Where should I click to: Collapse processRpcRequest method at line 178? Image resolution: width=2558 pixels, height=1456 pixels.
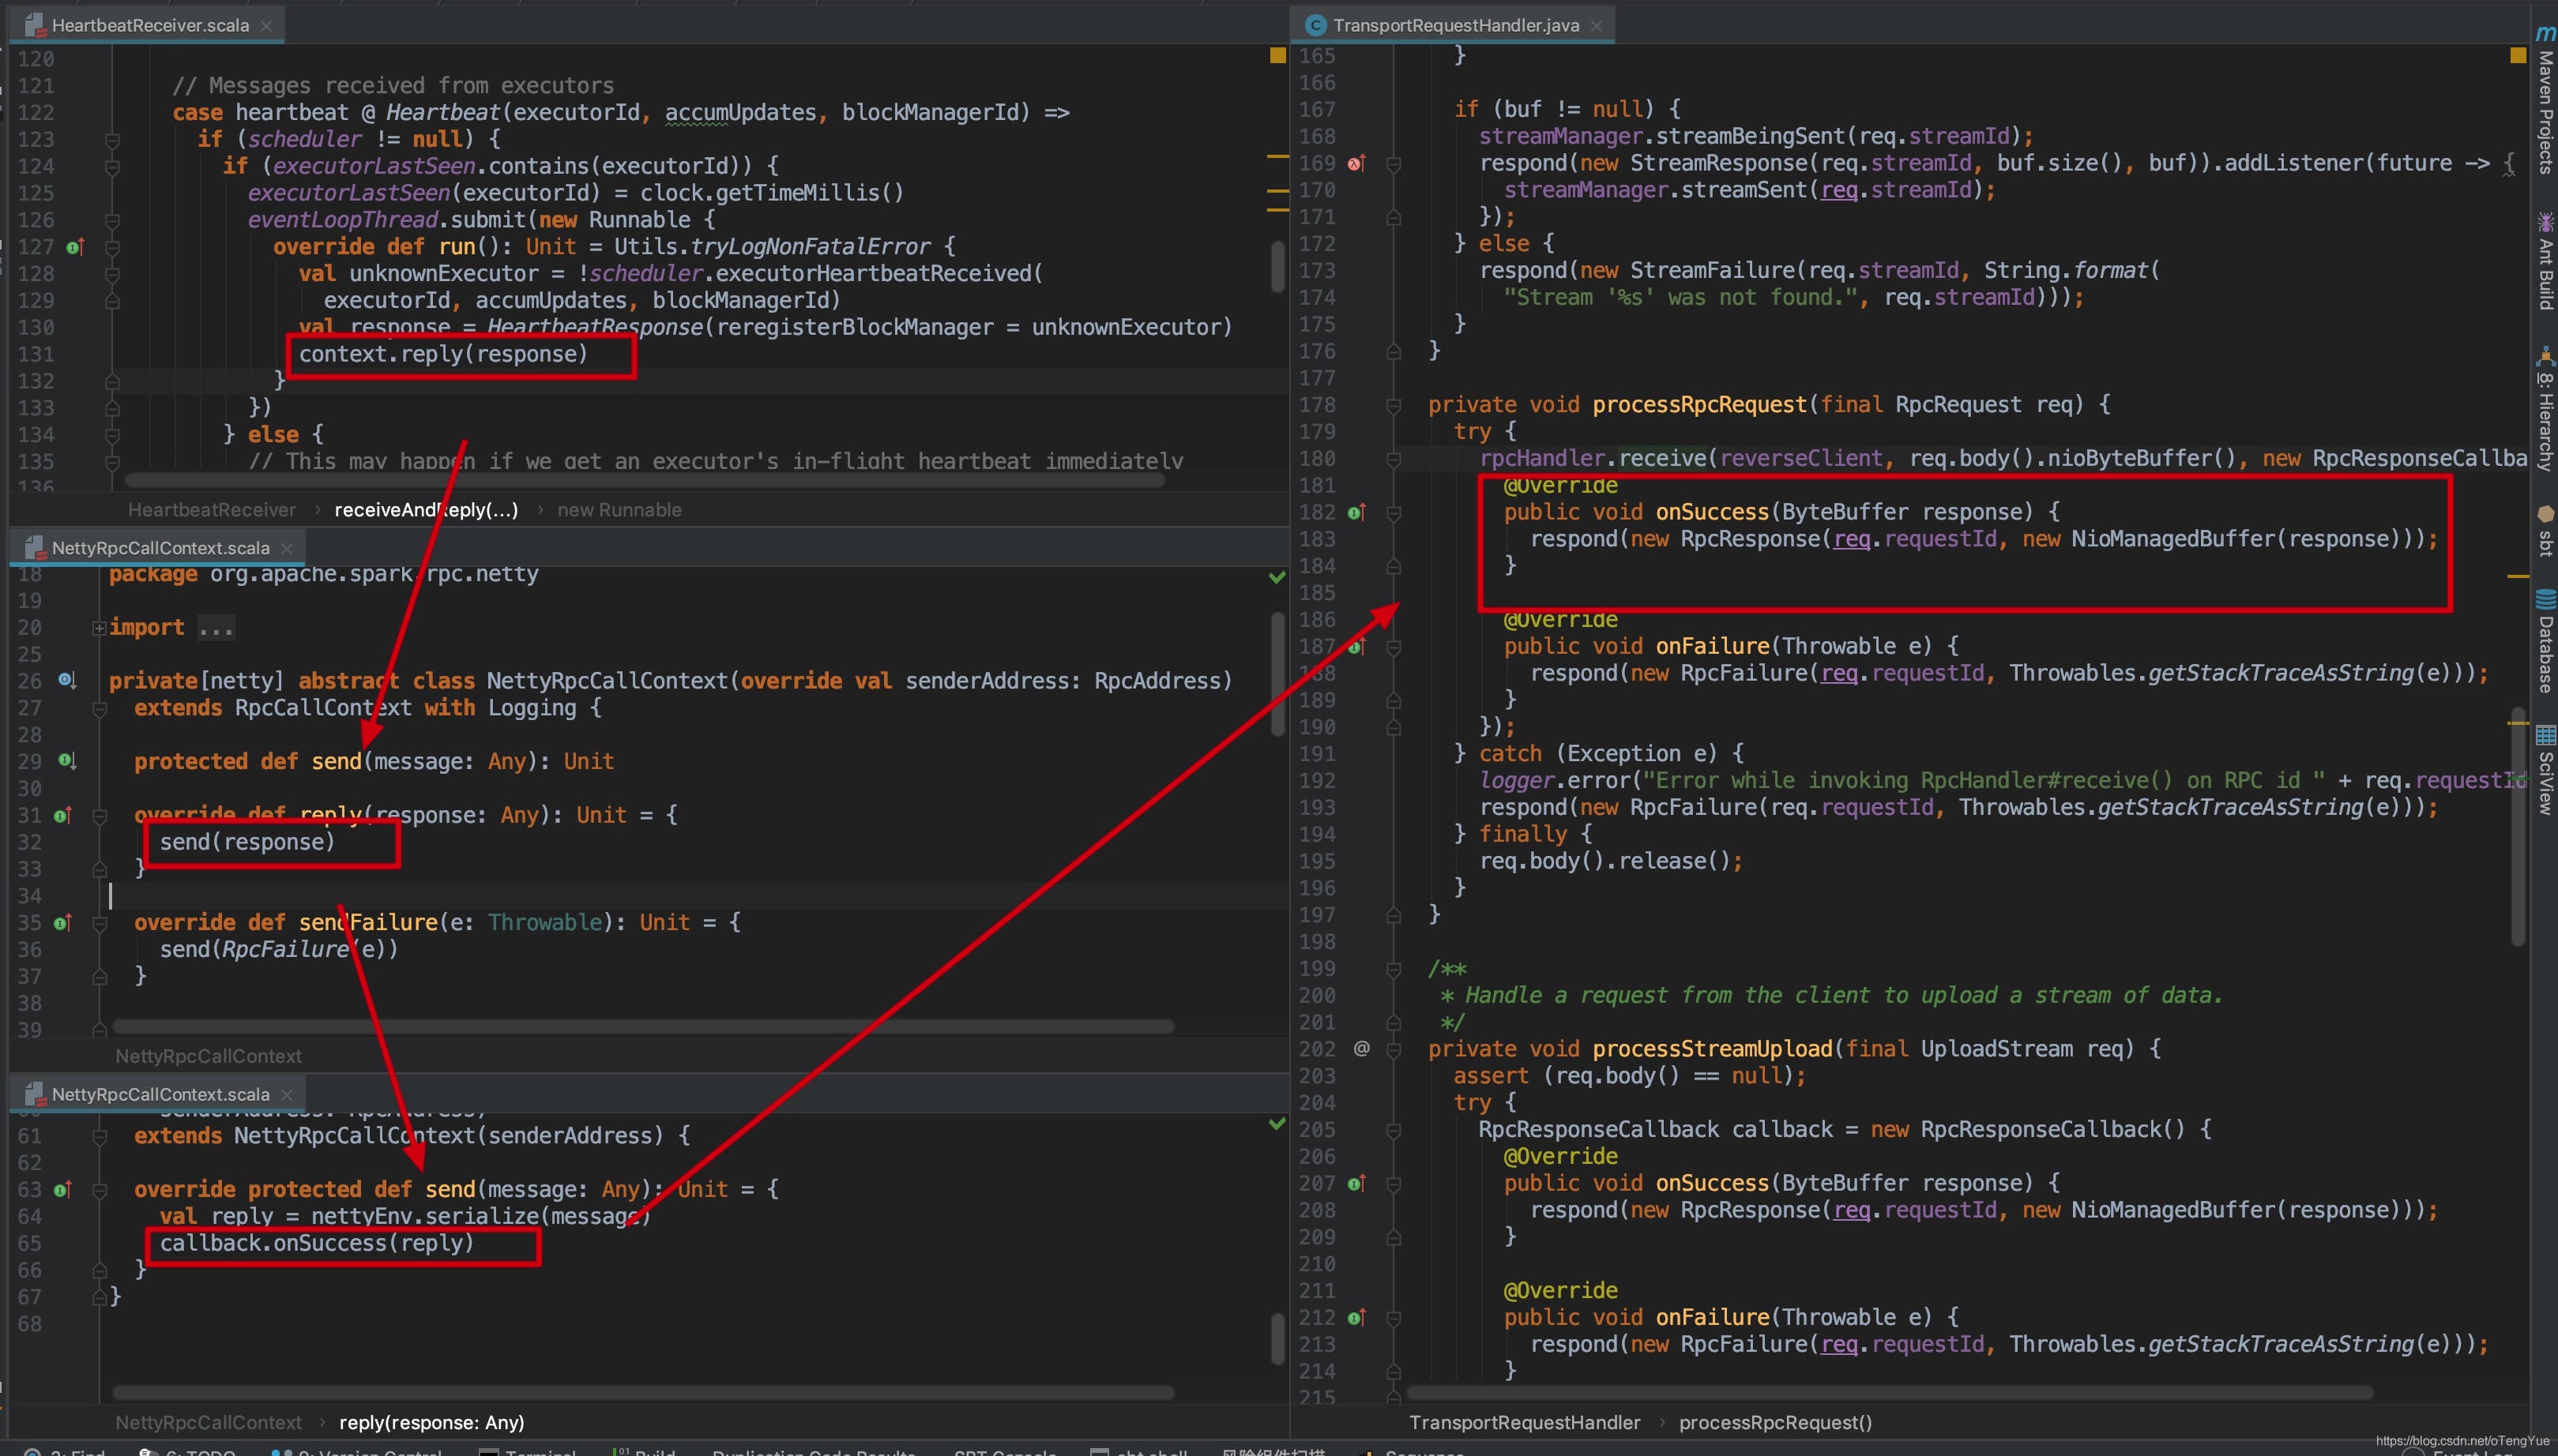pyautogui.click(x=1394, y=405)
